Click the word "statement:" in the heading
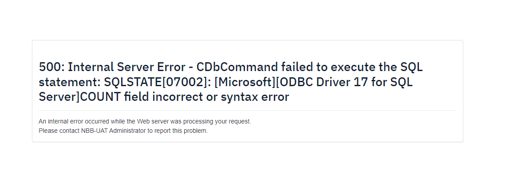The height and width of the screenshot is (183, 513). click(x=69, y=82)
